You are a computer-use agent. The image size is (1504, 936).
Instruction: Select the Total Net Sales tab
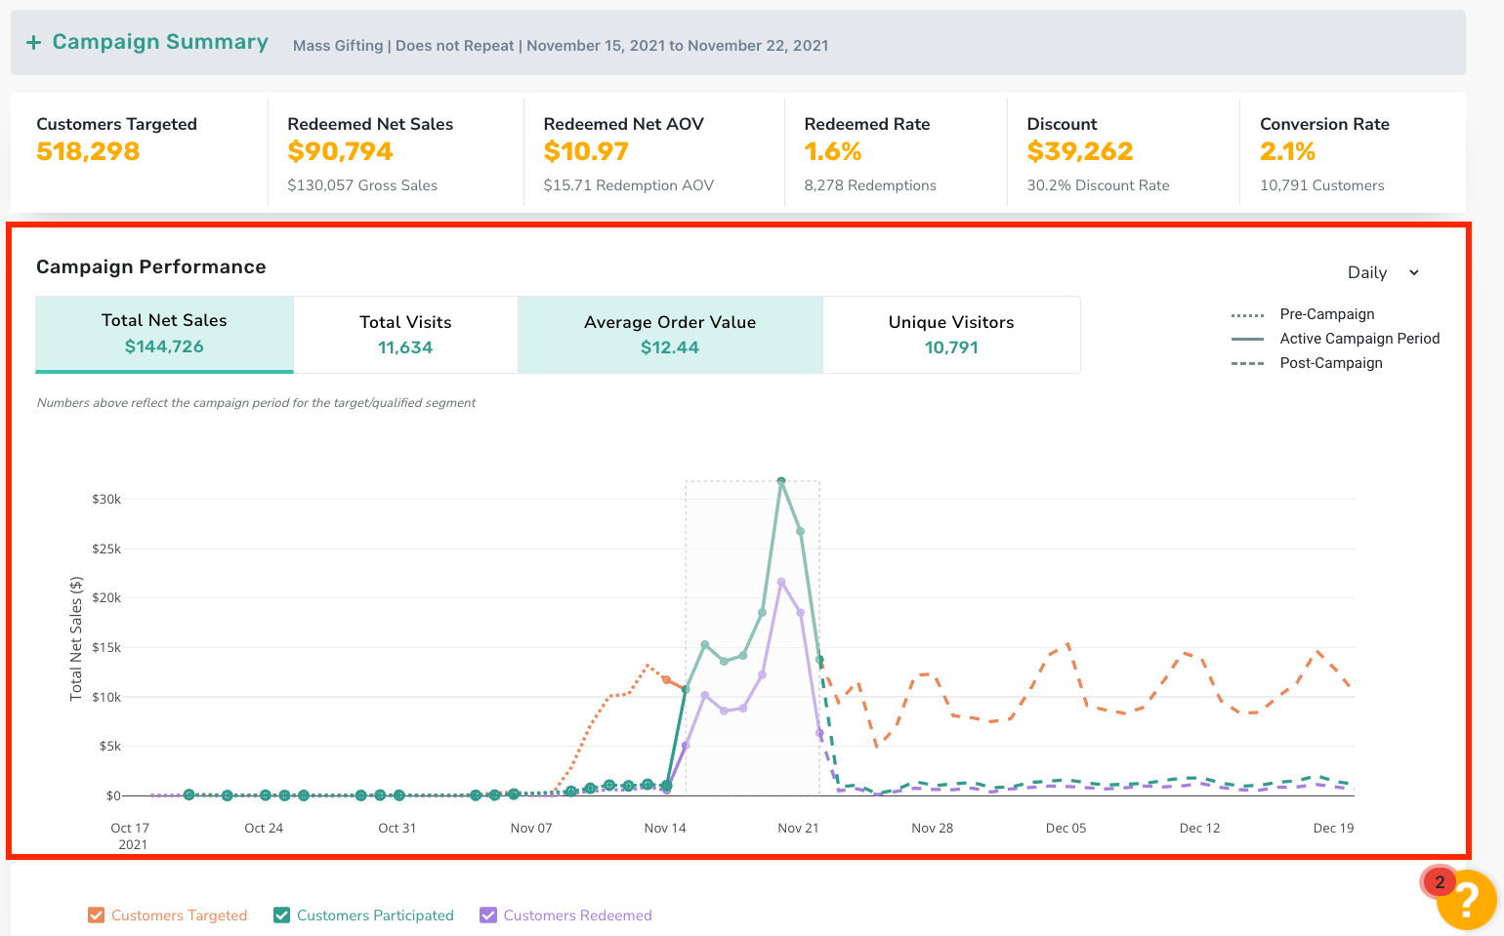coord(164,334)
